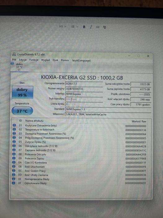Click status dot of Temperatura w Kelwinach row
Screen dimensions: 163x218
[14, 129]
